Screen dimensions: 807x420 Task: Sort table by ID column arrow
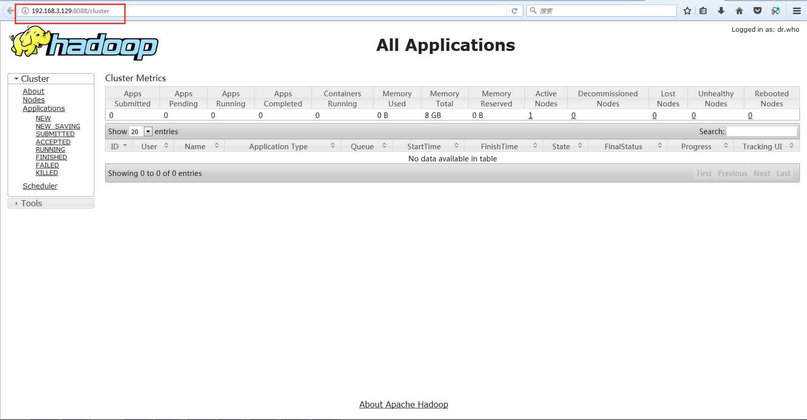pyautogui.click(x=125, y=145)
